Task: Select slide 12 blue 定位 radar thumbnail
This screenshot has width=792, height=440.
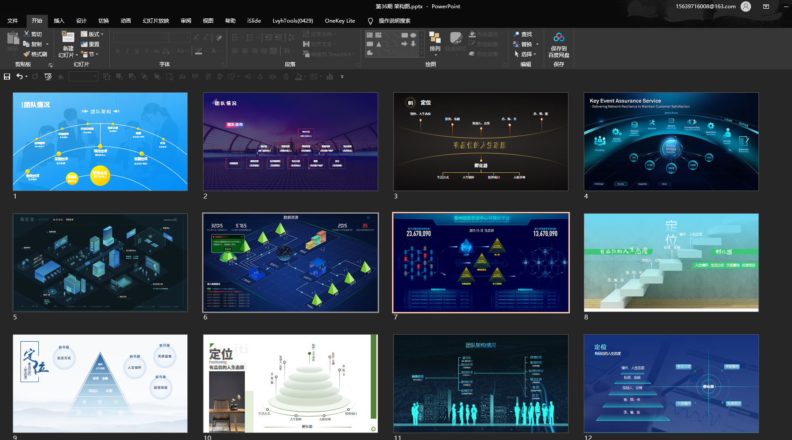Action: click(671, 383)
